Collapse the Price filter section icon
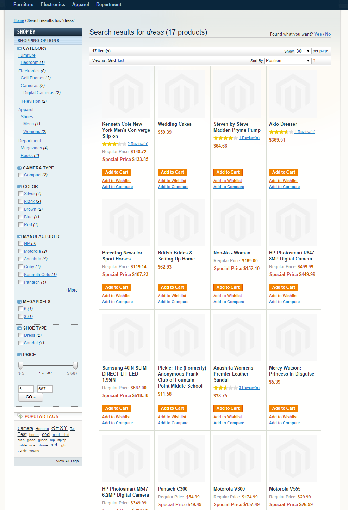This screenshot has height=510, width=348. pos(20,355)
